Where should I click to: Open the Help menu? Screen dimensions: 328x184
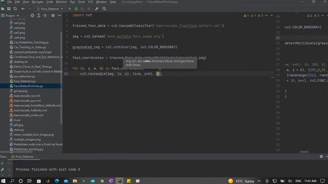coord(113,2)
